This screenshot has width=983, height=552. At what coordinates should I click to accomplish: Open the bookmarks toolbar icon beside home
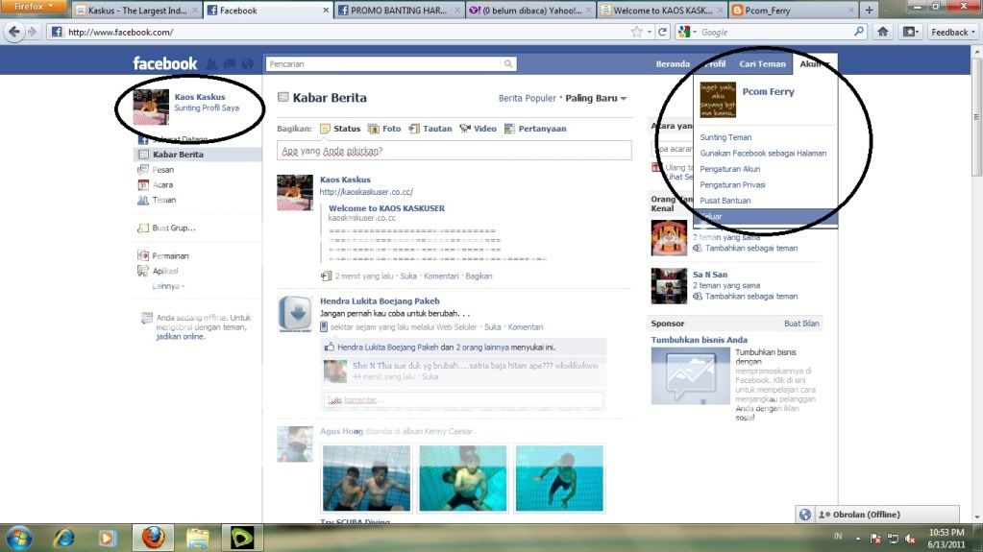[x=910, y=32]
